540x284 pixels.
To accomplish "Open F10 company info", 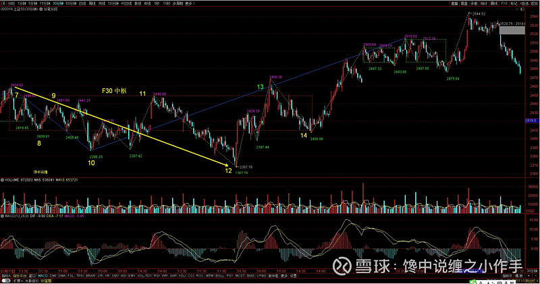I will pos(504,3).
